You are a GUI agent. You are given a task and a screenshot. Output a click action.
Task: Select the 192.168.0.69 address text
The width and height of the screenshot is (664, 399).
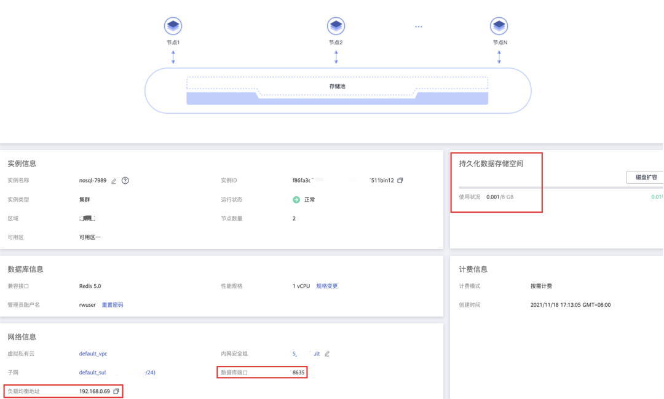(95, 391)
